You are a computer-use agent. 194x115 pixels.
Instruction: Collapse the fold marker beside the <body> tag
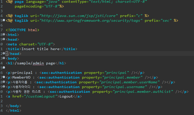click(x=4, y=58)
